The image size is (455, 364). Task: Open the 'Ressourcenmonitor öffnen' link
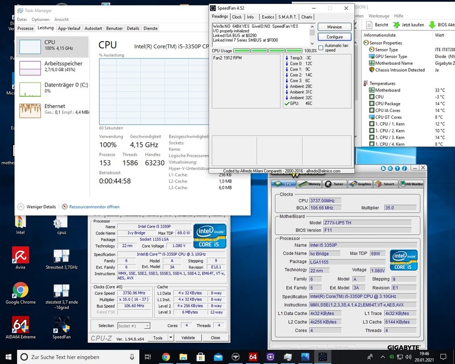point(94,206)
